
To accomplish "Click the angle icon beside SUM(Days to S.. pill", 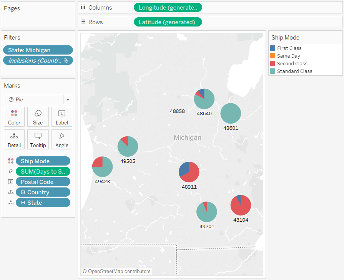I will (x=10, y=171).
